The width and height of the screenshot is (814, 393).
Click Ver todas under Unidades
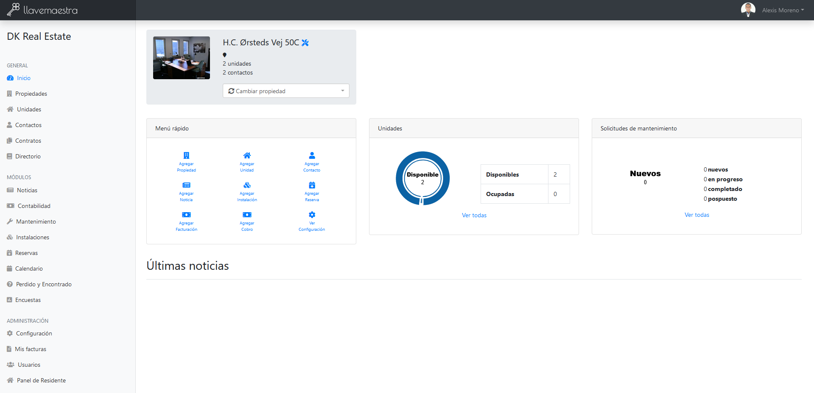474,215
